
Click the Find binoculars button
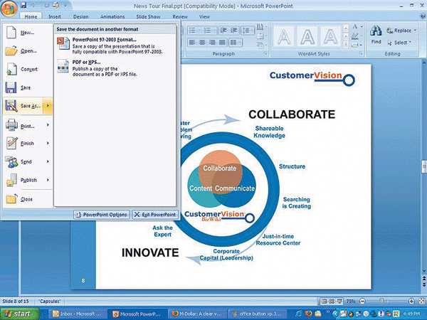[376, 35]
